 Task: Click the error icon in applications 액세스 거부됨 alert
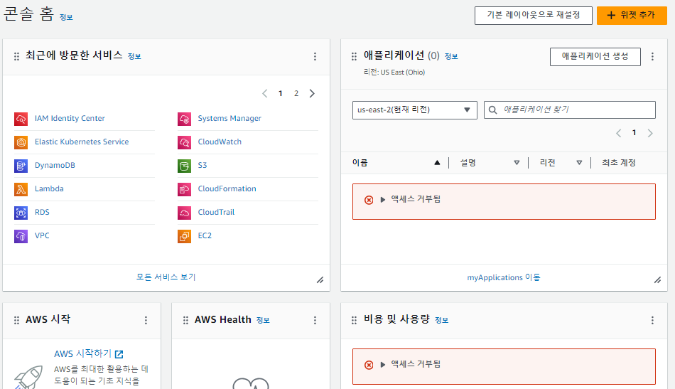pos(369,200)
